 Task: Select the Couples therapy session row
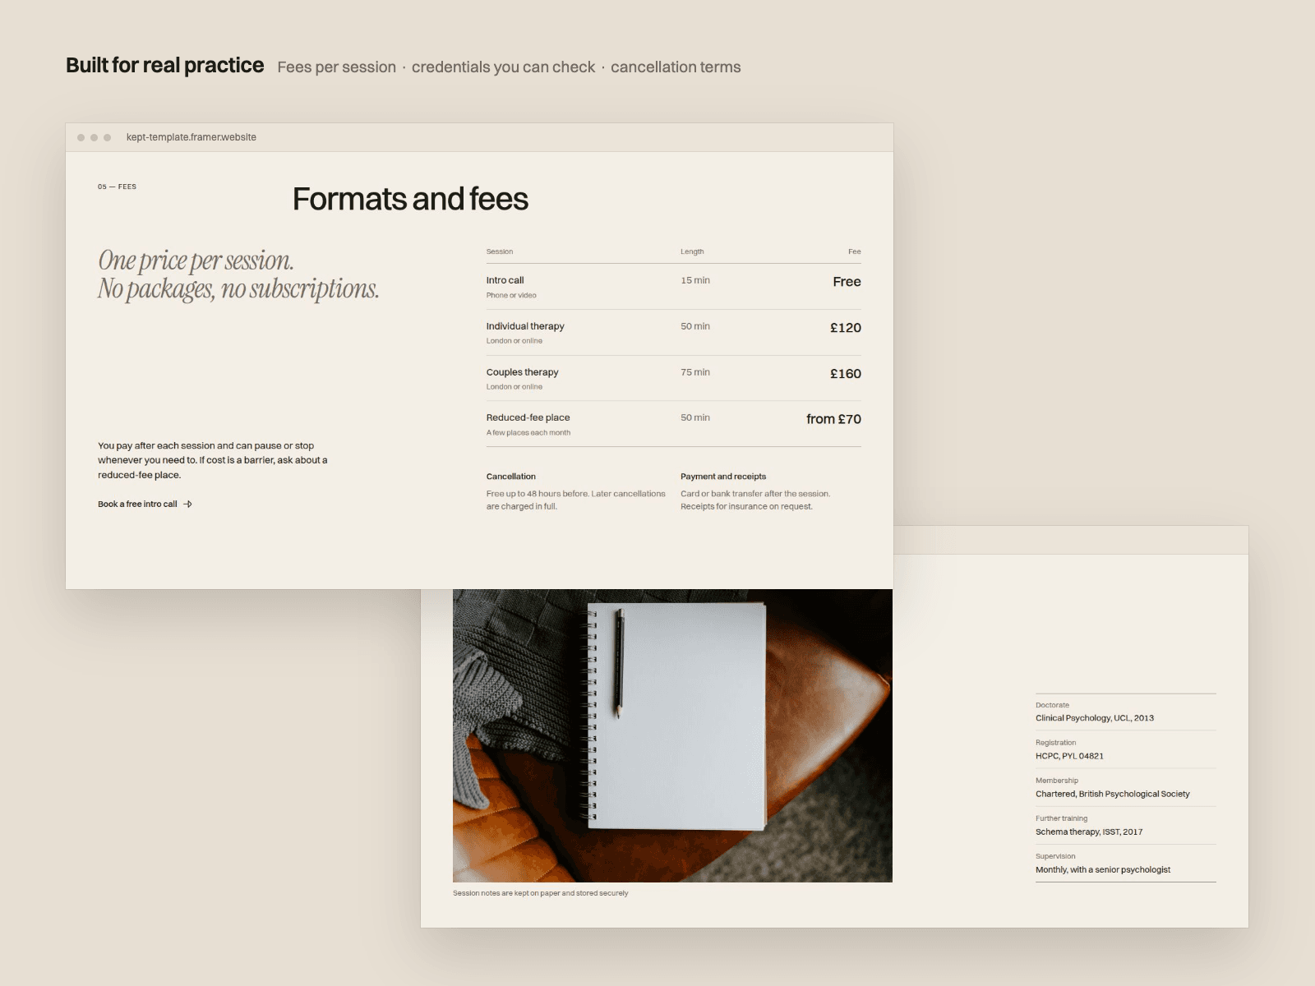(673, 379)
